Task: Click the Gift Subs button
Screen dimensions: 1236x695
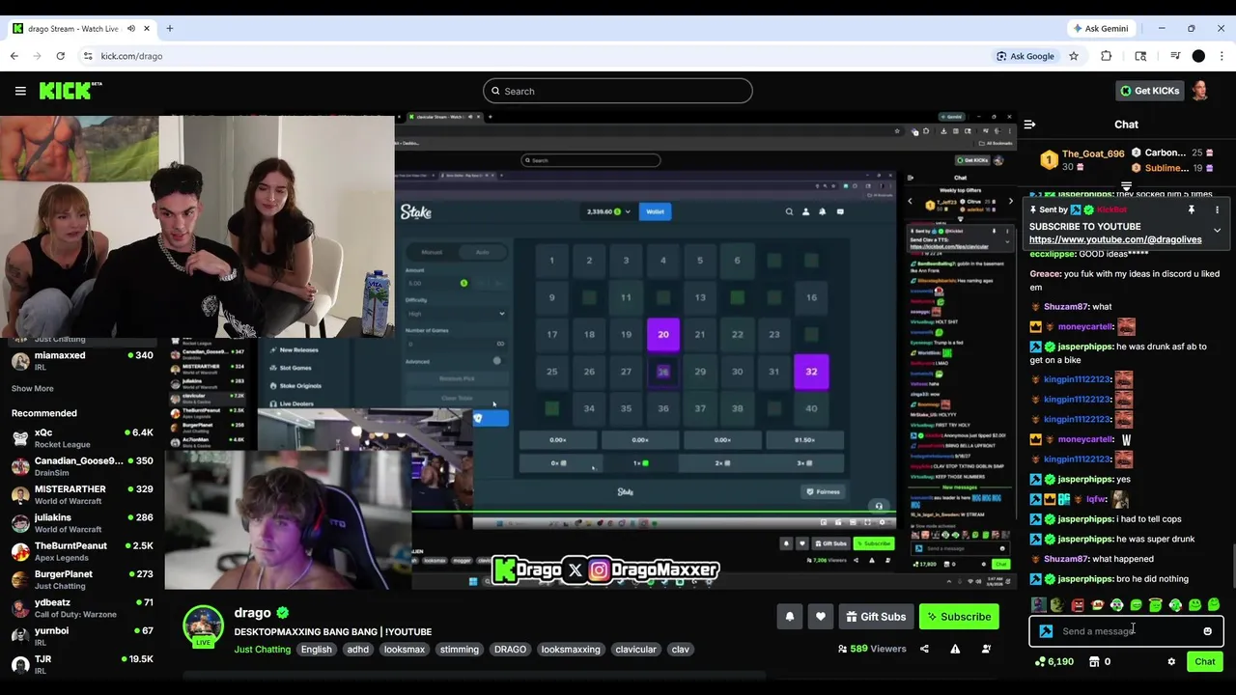Action: coord(876,617)
